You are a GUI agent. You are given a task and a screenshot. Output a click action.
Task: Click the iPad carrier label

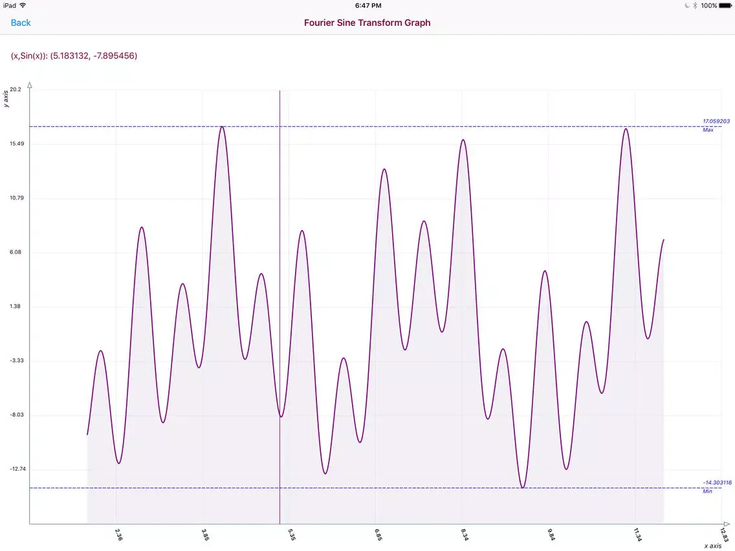coord(9,6)
